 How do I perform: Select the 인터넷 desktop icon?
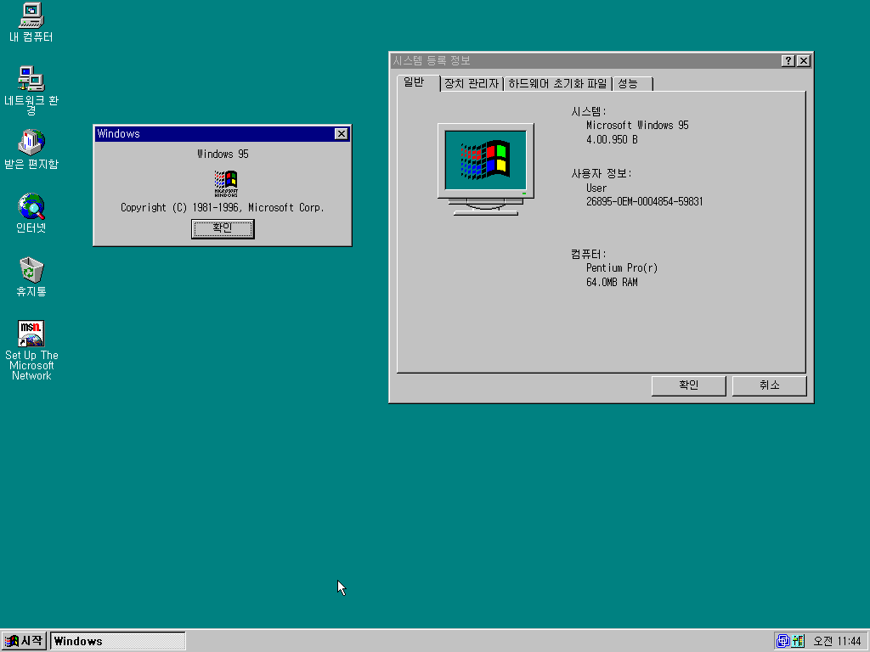tap(31, 213)
